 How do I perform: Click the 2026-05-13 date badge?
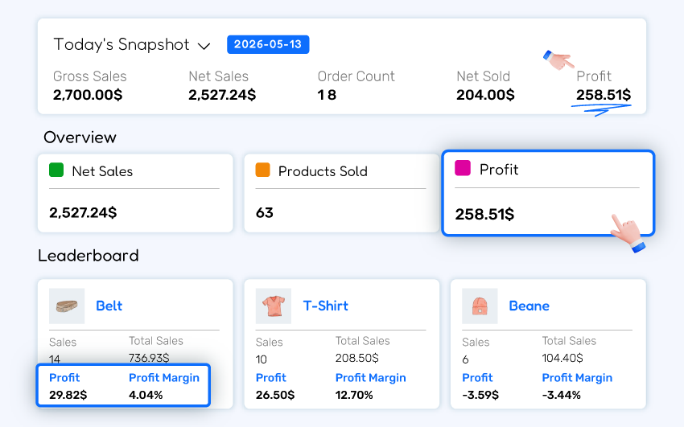268,44
